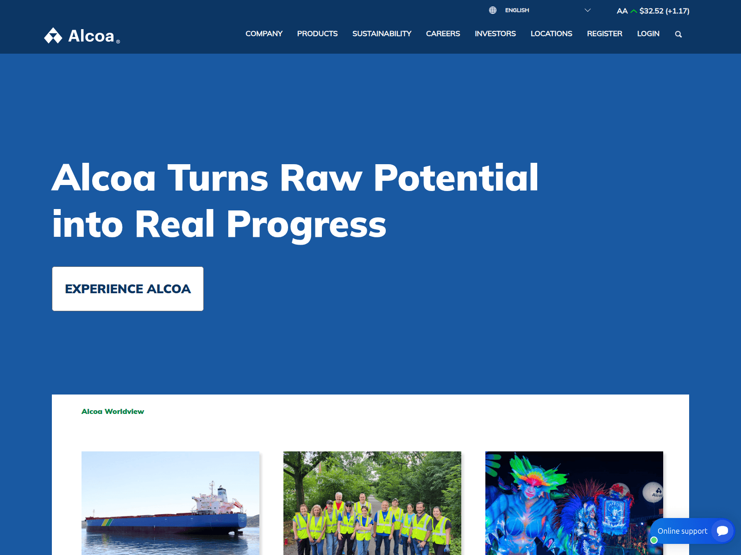Screen dimensions: 741x555
Task: Click the Experience Alcoa button
Action: pyautogui.click(x=128, y=289)
